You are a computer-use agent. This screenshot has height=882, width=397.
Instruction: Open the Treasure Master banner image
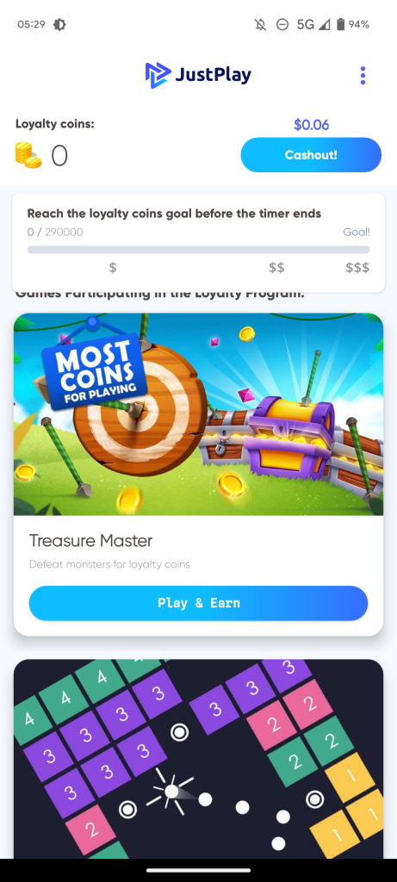198,414
